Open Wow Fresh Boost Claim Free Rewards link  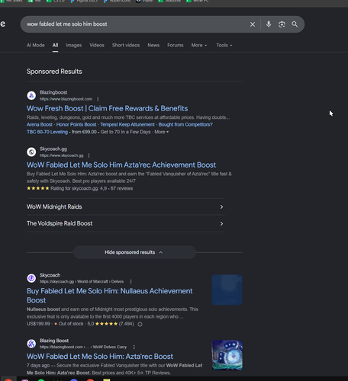click(x=107, y=108)
